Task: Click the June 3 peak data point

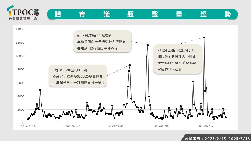Action: tap(148, 45)
